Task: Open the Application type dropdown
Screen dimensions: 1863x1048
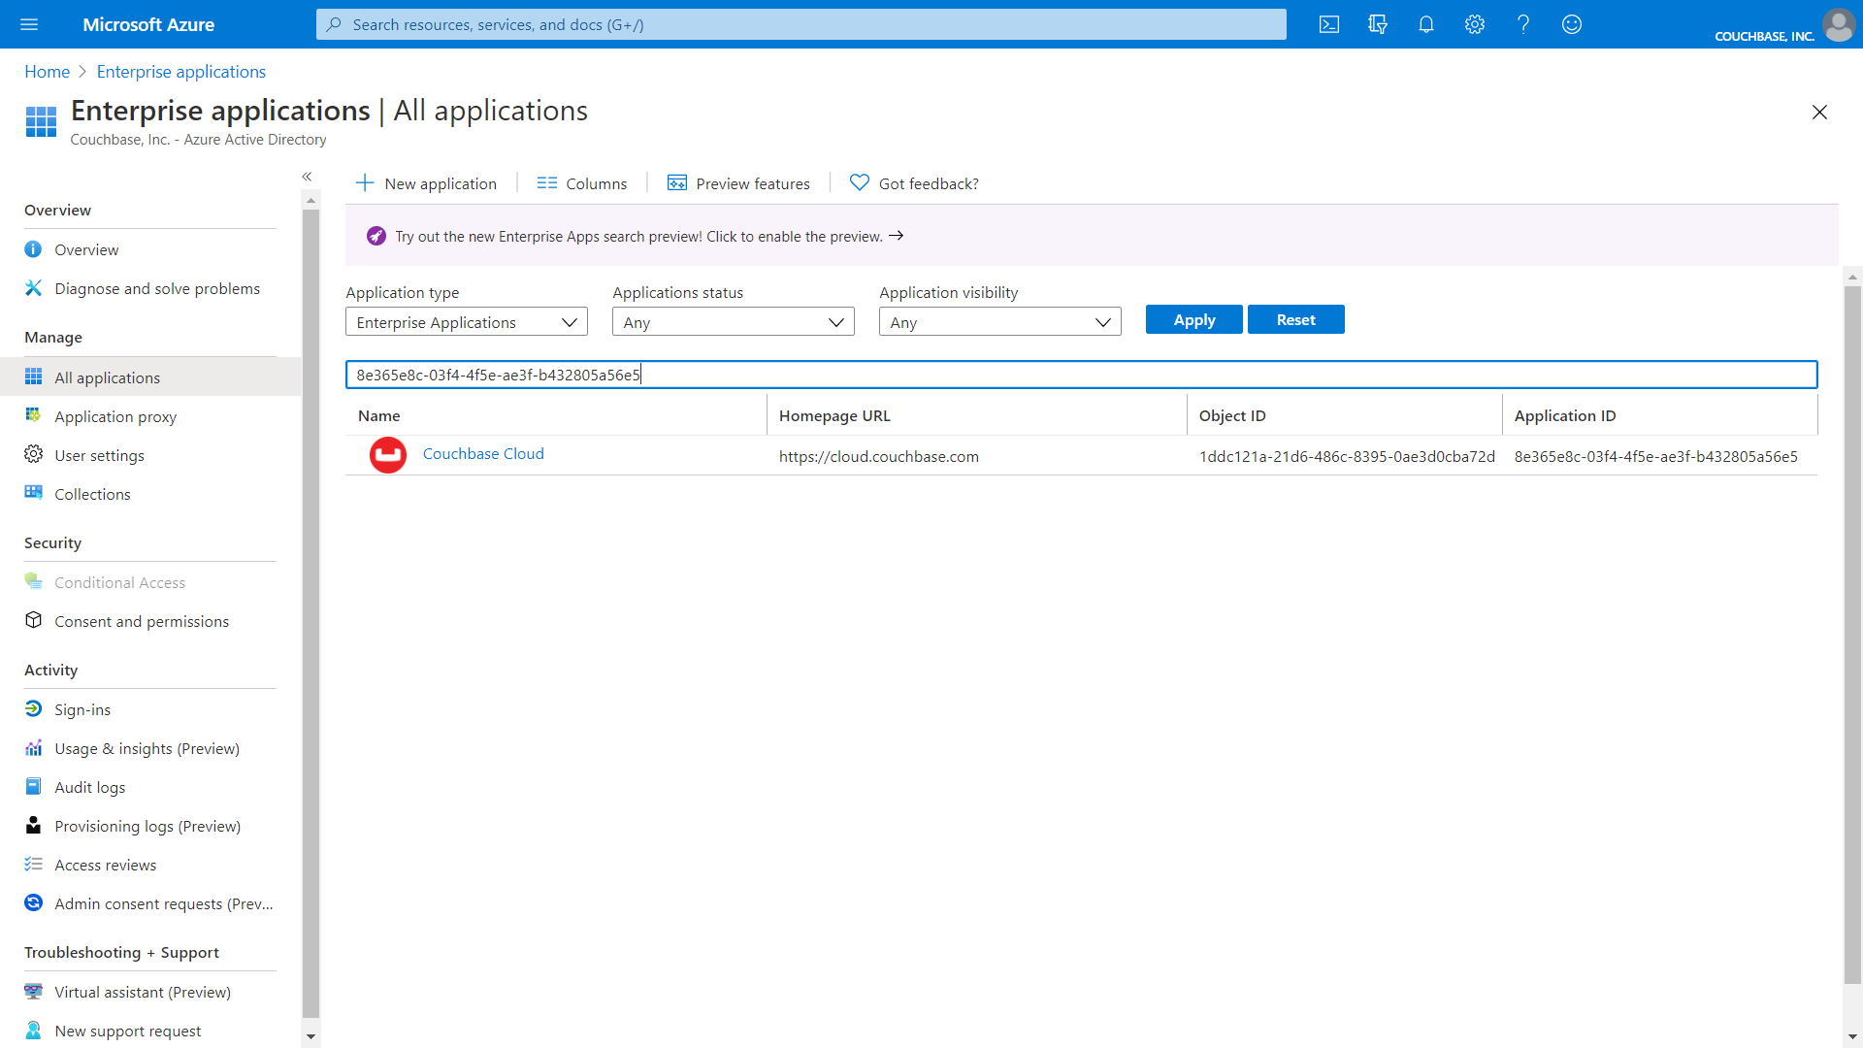Action: pos(466,321)
